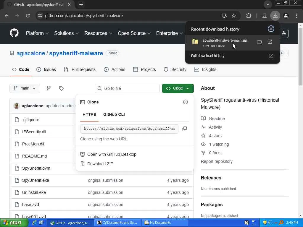Image resolution: width=303 pixels, height=227 pixels.
Task: Expand the Open Source menu
Action: tap(134, 33)
